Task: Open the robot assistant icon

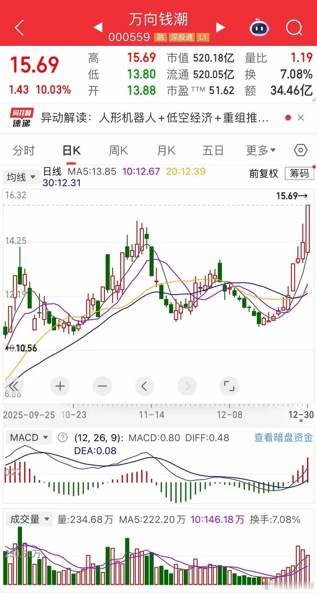Action: 259,27
